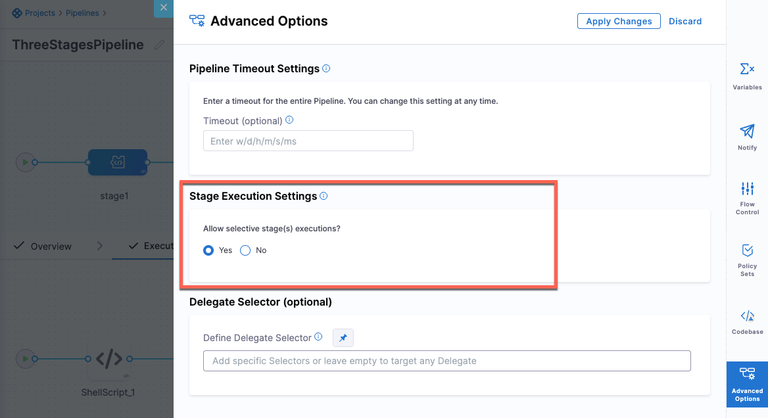
Task: Open the Notify panel icon
Action: coord(747,137)
